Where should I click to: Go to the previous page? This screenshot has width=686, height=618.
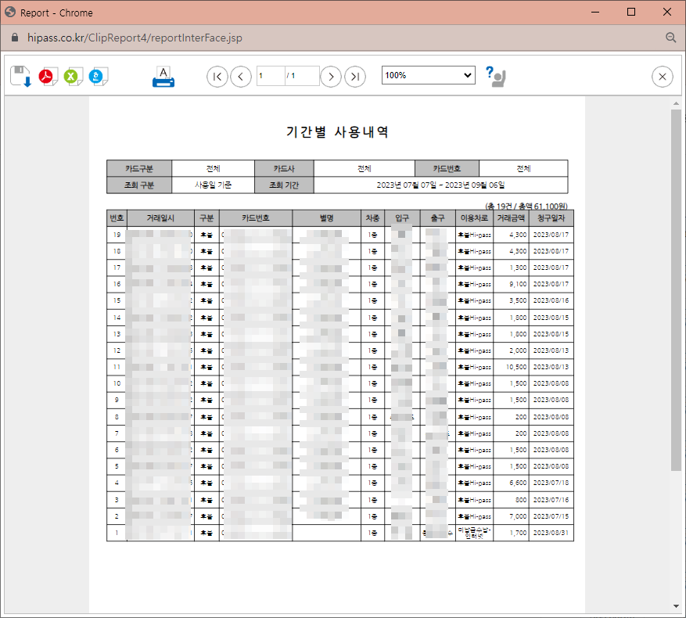pos(240,76)
